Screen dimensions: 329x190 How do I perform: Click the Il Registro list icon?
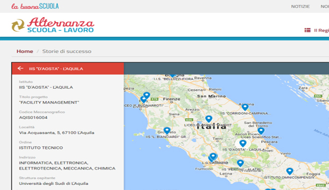click(307, 30)
